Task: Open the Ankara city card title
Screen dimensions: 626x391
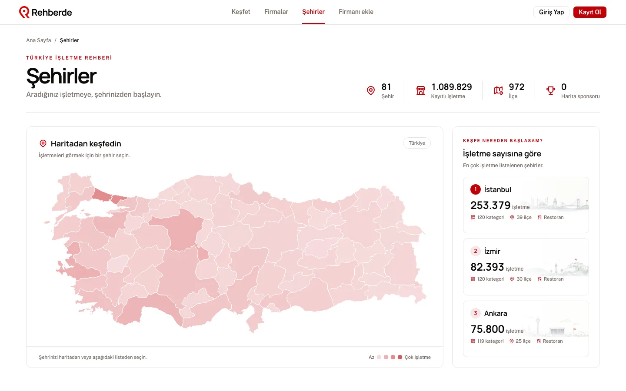Action: click(496, 313)
